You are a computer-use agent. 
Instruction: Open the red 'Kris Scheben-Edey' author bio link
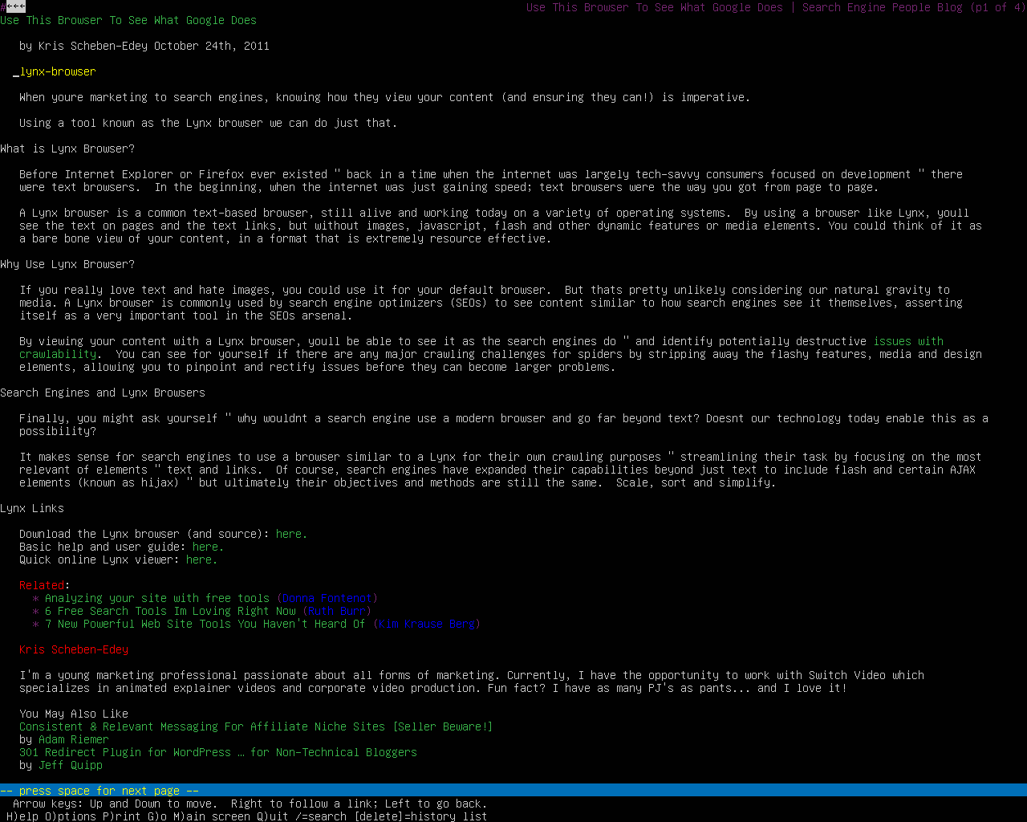(x=74, y=649)
